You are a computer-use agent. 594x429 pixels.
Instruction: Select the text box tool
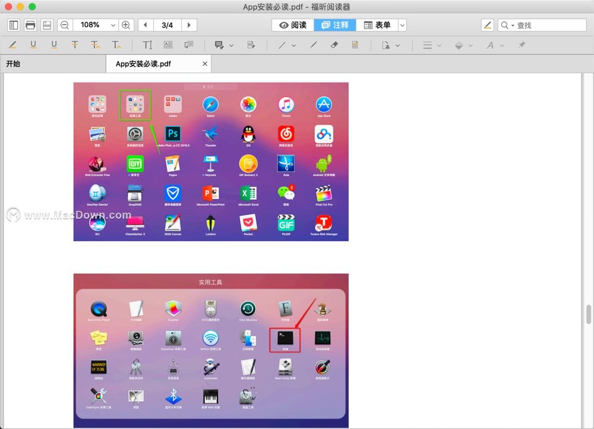168,45
